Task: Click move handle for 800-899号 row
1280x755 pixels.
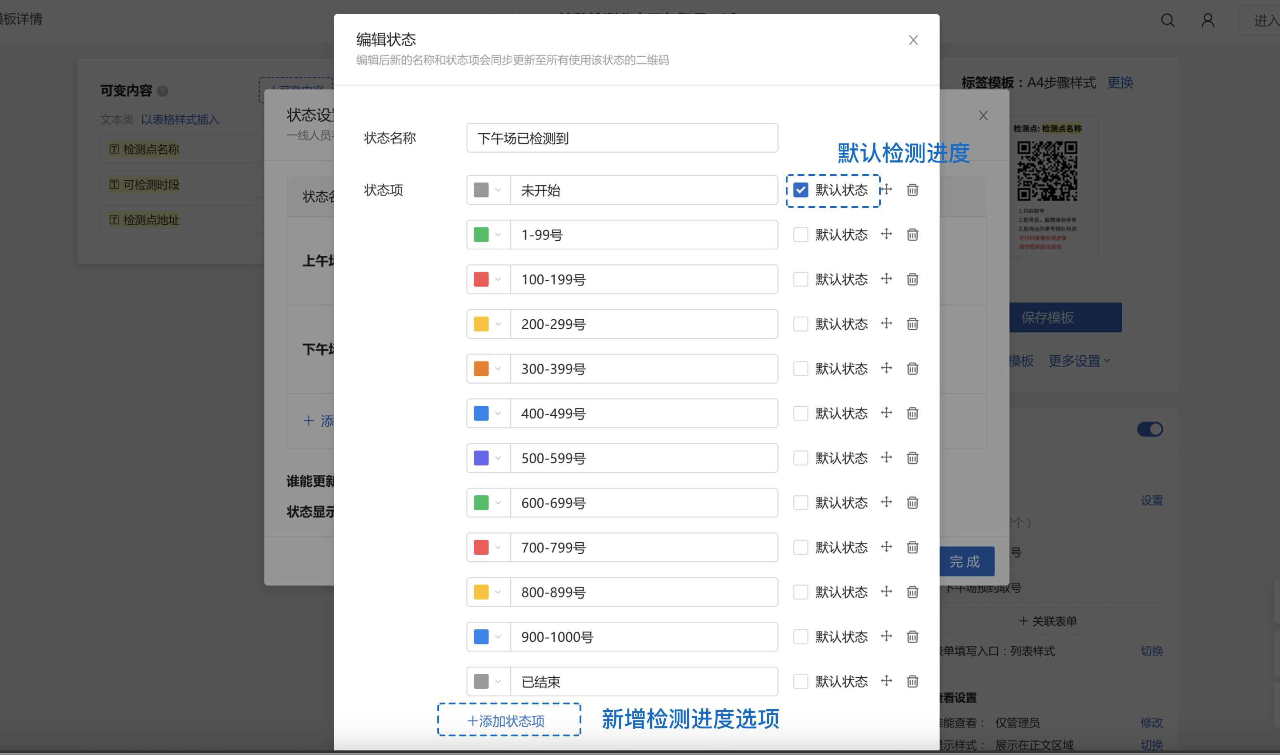Action: (x=886, y=592)
